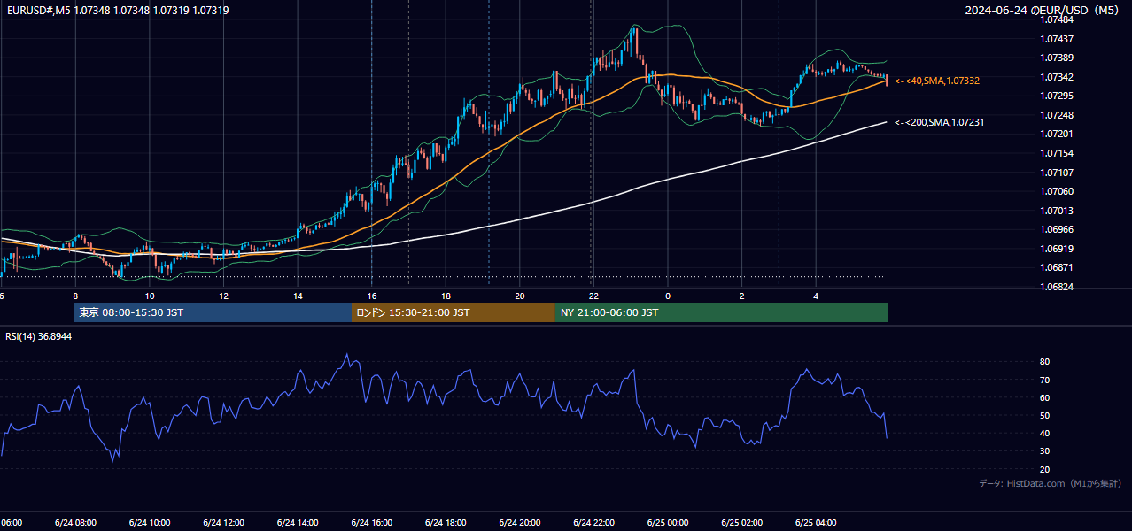Click the '6/24 22:00' date label
Viewport: 1132px width, 531px height.
[x=593, y=523]
